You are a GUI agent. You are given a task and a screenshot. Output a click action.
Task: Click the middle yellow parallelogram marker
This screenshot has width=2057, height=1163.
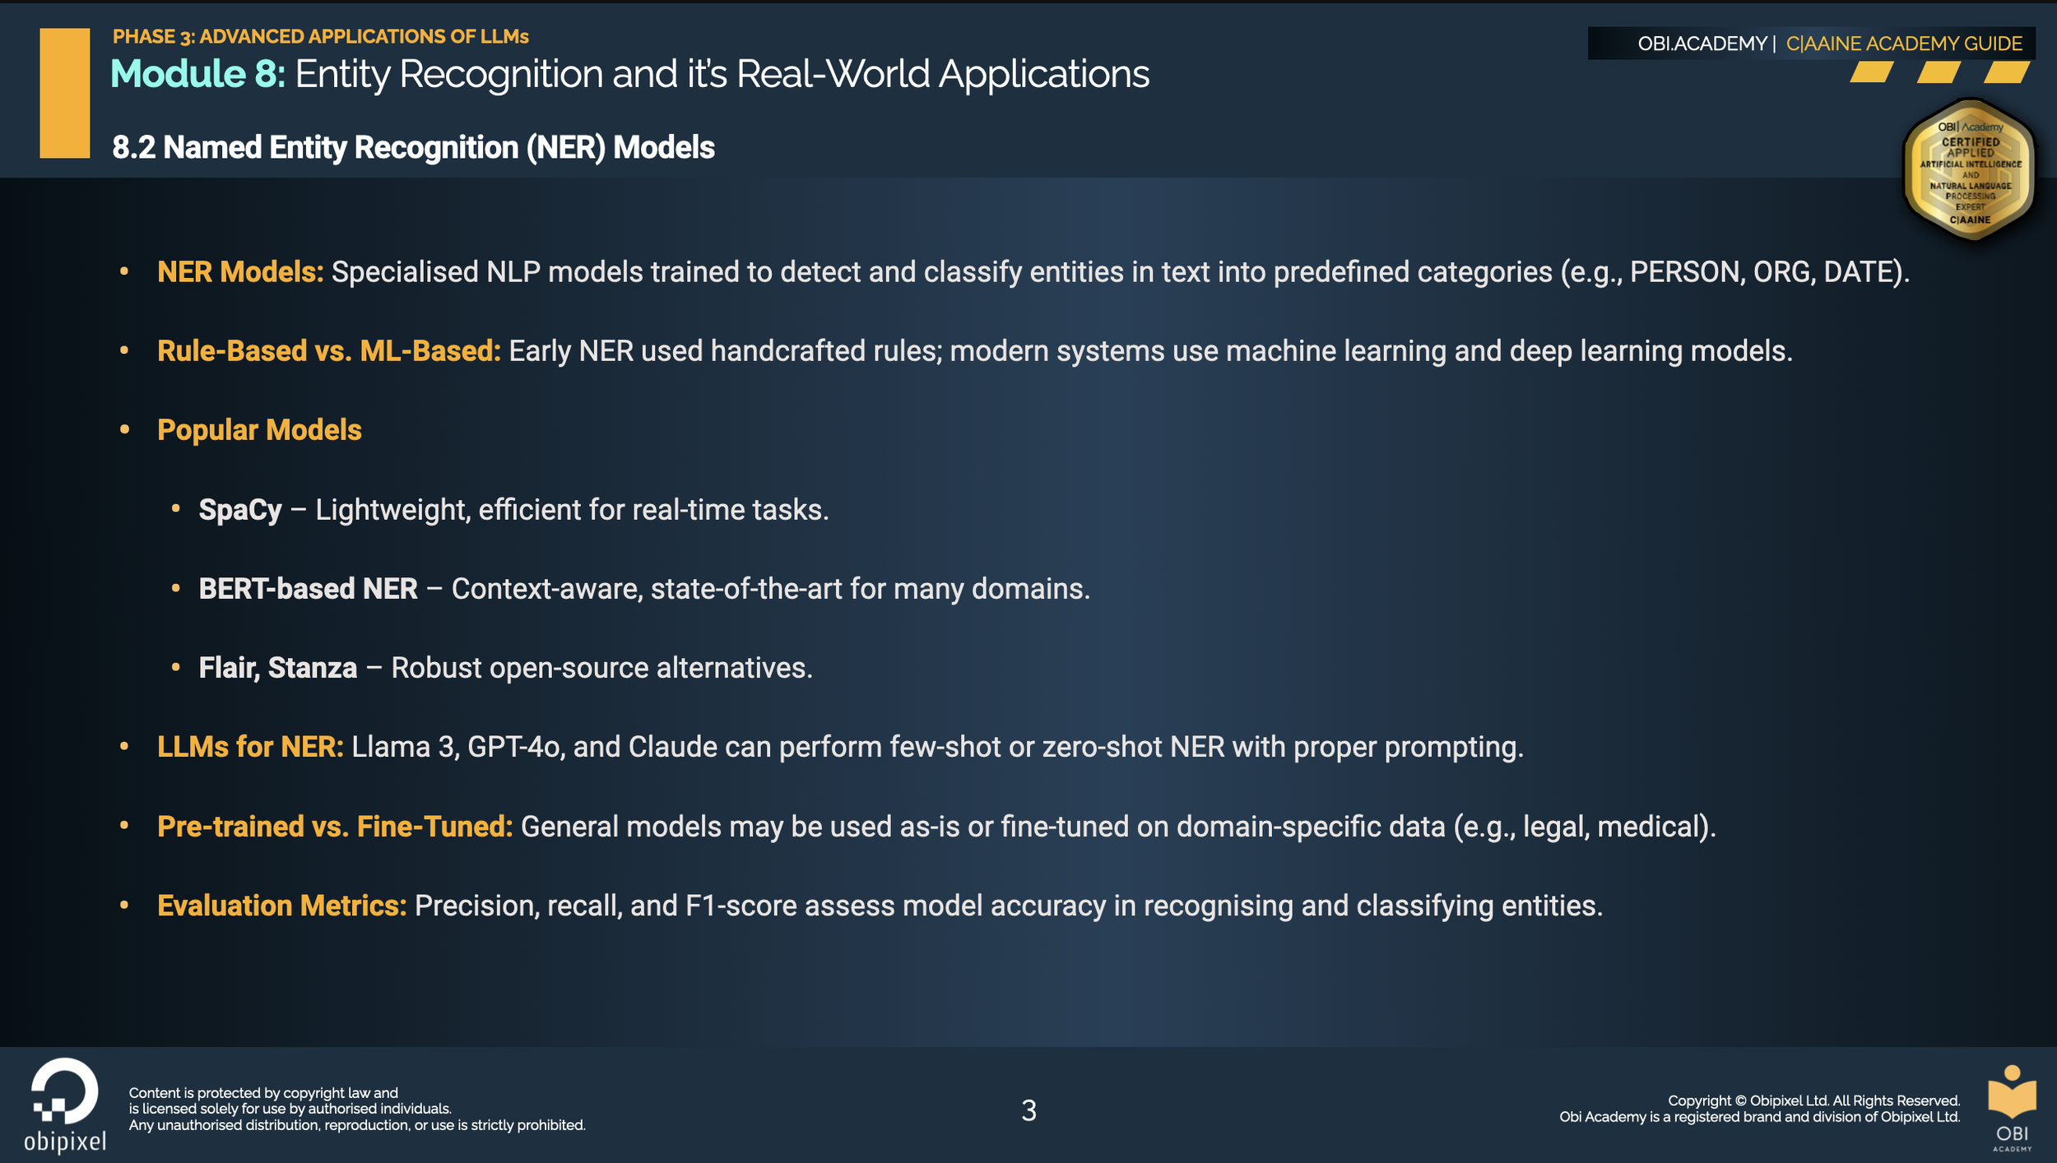1939,73
